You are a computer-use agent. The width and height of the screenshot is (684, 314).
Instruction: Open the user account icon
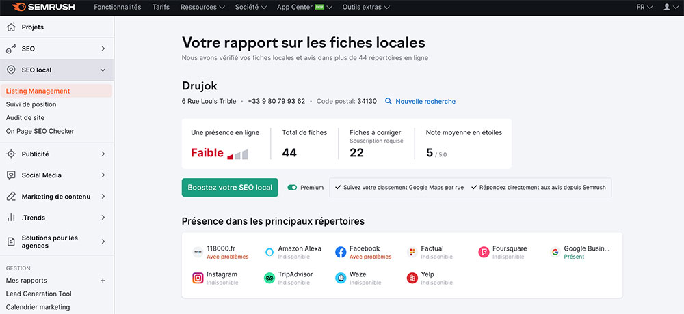click(666, 7)
